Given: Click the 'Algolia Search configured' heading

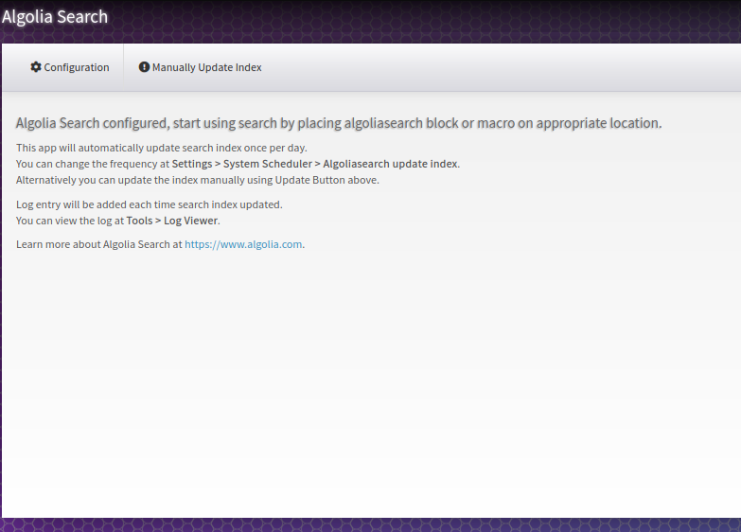Looking at the screenshot, I should coord(339,123).
